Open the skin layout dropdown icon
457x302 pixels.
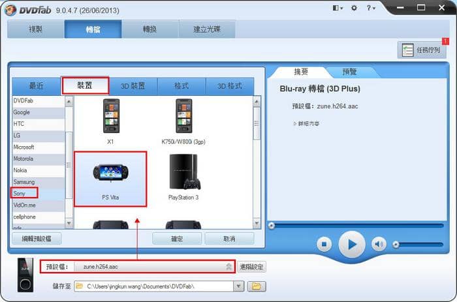[x=338, y=8]
